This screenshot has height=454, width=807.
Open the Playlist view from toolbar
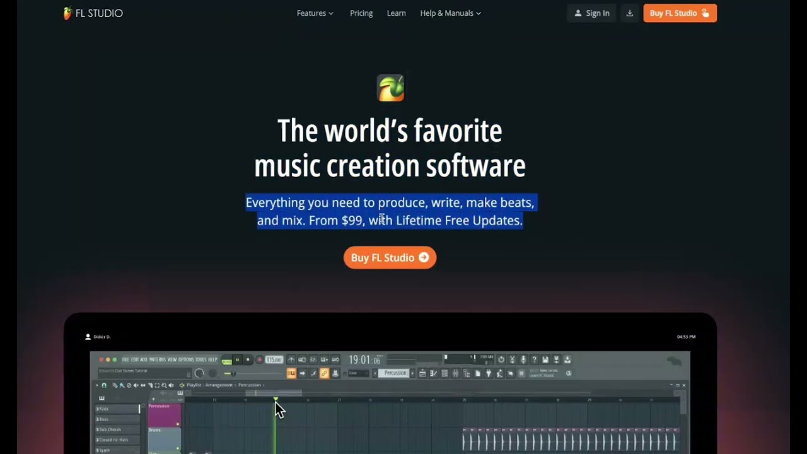[x=422, y=373]
